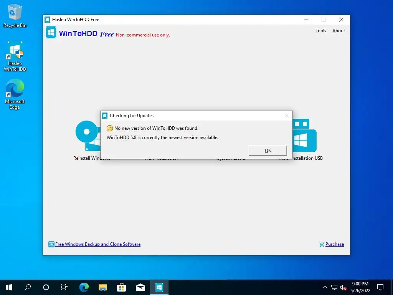
Task: Click the backup software icon beside the link
Action: click(x=51, y=244)
